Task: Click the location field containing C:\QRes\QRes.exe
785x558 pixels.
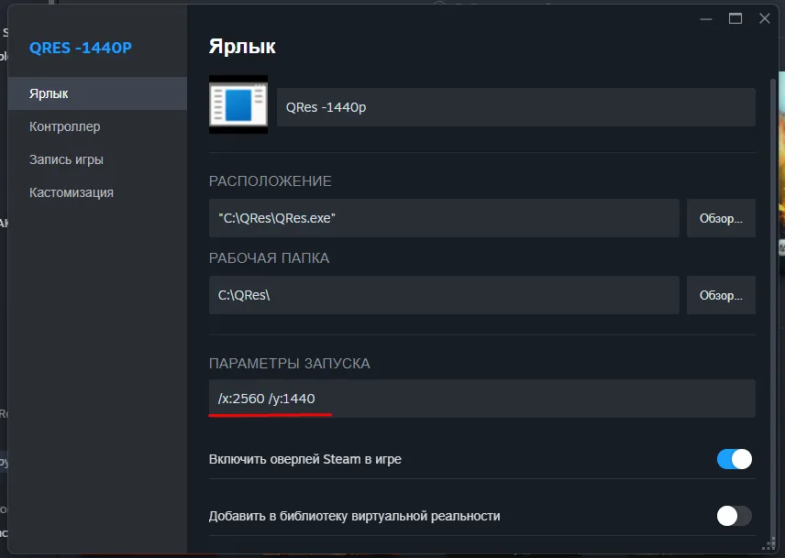Action: [444, 217]
